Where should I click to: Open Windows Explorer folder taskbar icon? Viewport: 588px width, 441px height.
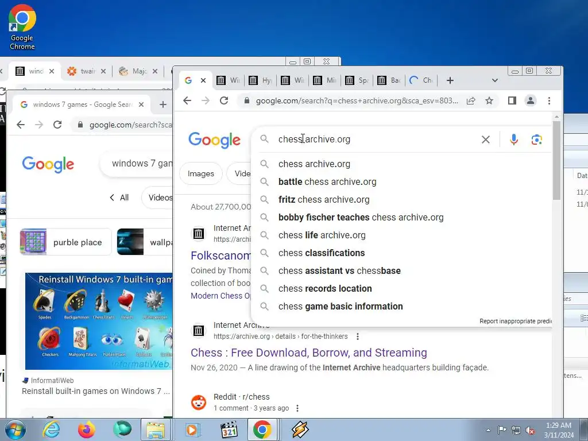coord(156,430)
